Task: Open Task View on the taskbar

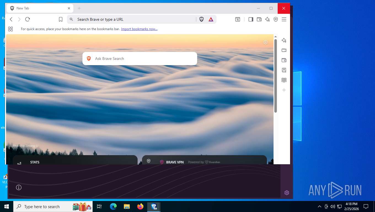Action: (x=99, y=206)
